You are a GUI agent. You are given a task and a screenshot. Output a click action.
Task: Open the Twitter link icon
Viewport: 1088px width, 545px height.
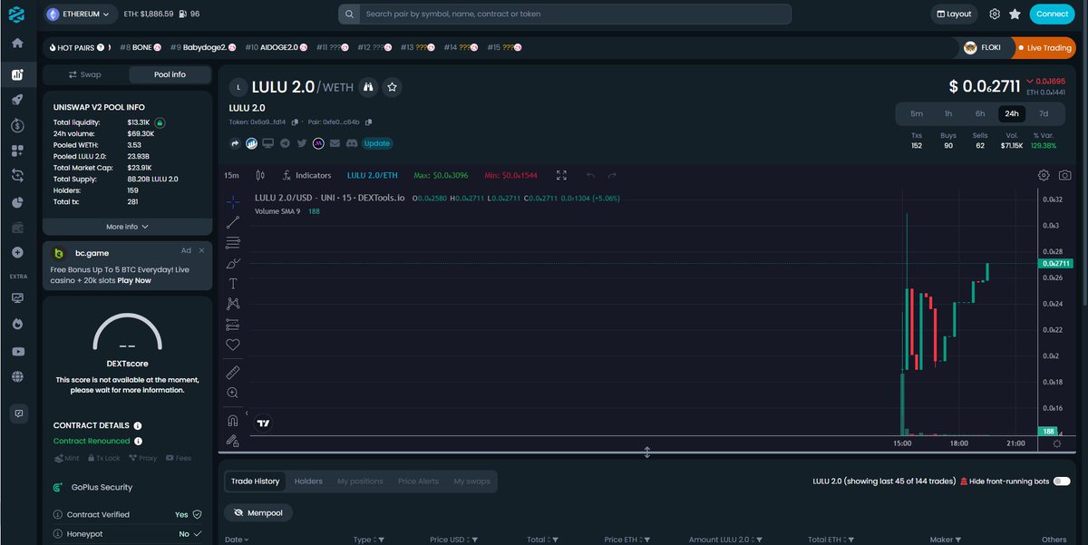301,143
